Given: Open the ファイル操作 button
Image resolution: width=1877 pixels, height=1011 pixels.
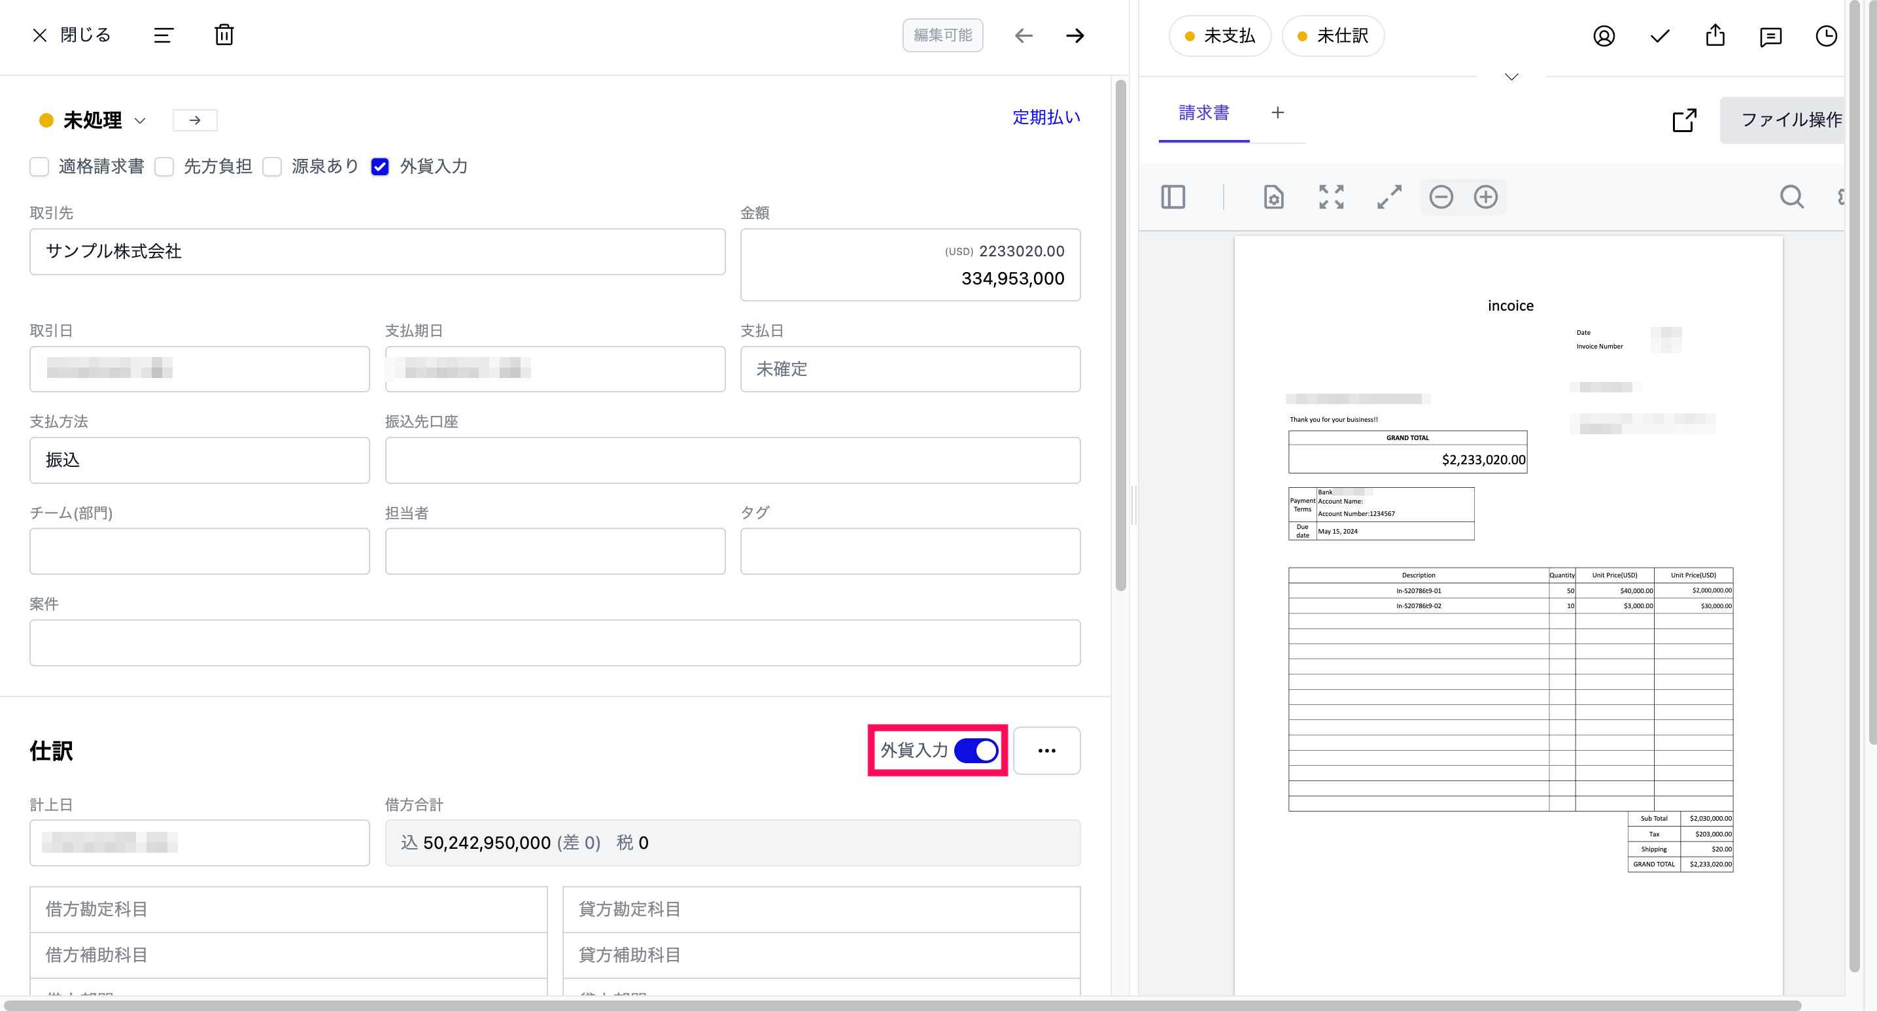Looking at the screenshot, I should tap(1791, 120).
